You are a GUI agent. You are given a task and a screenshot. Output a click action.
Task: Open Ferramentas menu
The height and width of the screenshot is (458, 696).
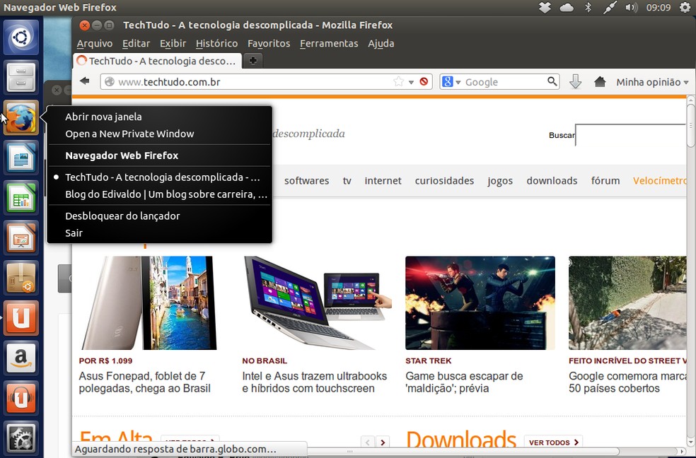click(329, 43)
